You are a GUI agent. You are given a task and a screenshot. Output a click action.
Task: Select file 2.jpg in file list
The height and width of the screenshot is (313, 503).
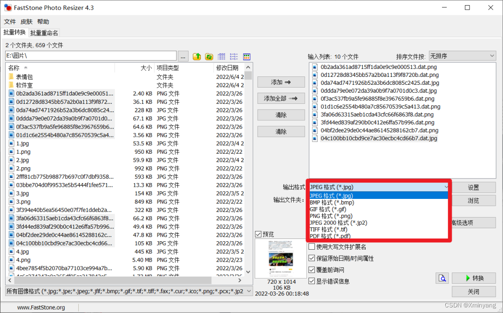coord(22,160)
